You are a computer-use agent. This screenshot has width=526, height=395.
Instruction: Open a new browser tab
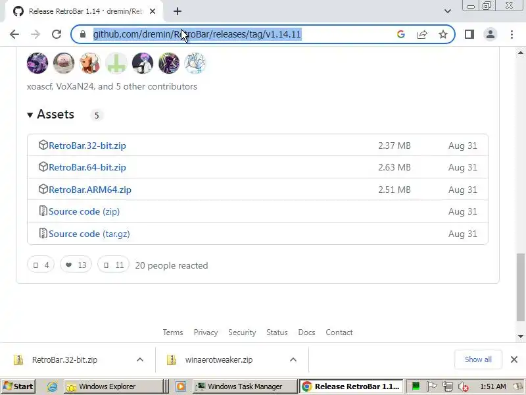pyautogui.click(x=178, y=11)
